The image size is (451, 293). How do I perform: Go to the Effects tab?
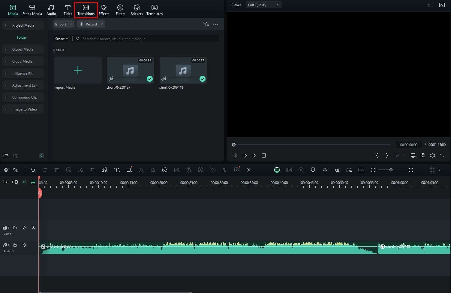pyautogui.click(x=104, y=10)
